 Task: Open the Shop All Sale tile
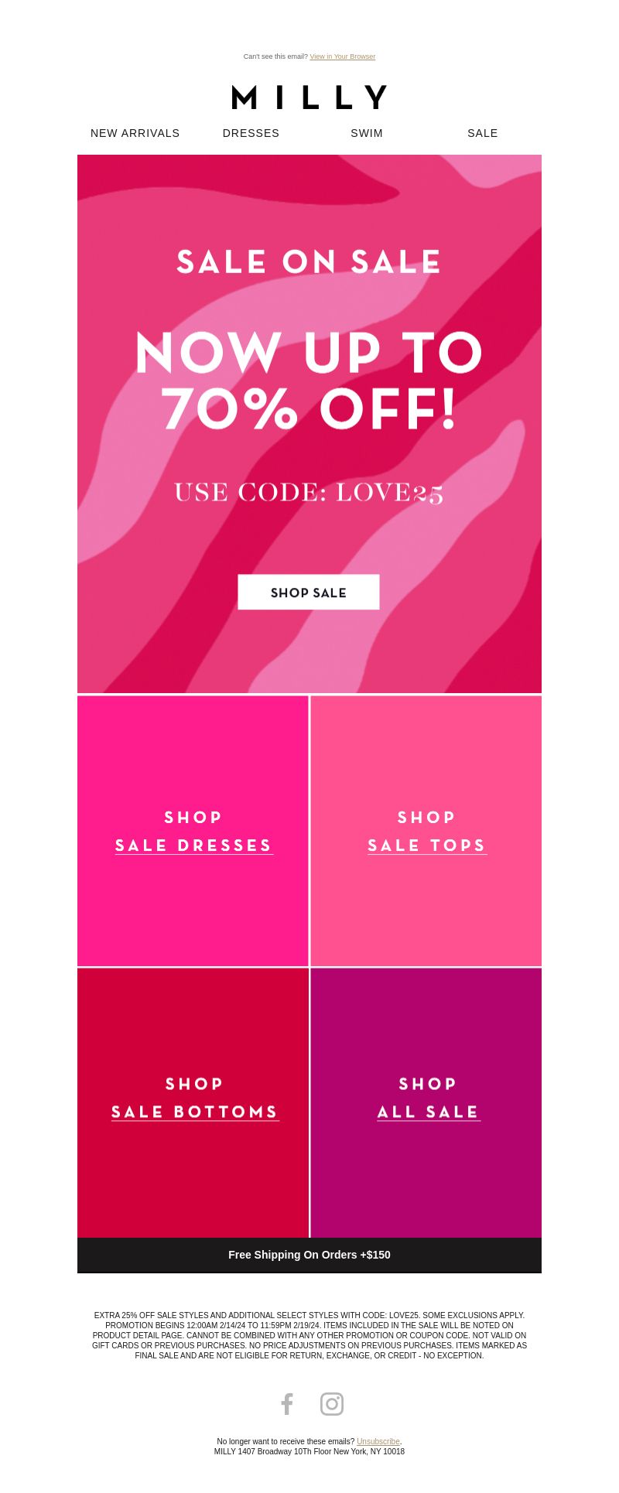tap(426, 1103)
